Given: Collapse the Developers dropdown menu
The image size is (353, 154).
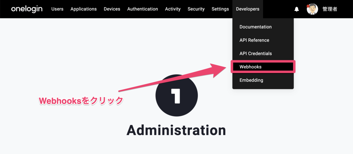Looking at the screenshot, I should [248, 9].
